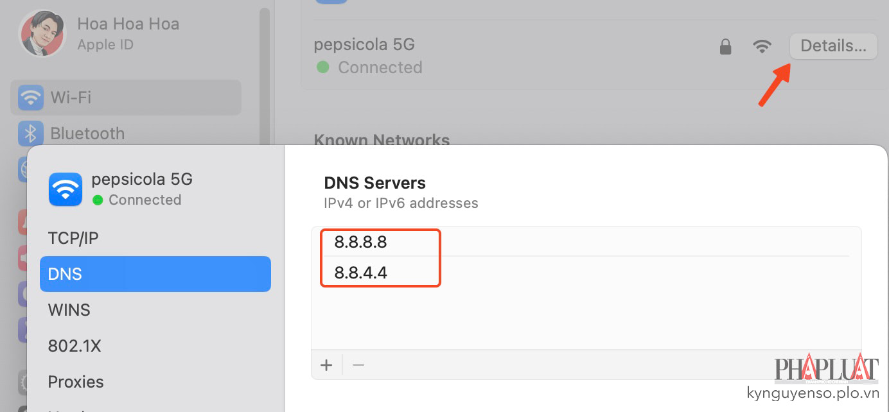889x412 pixels.
Task: Click the blue Wi-Fi icon in the details sheet
Action: point(66,189)
